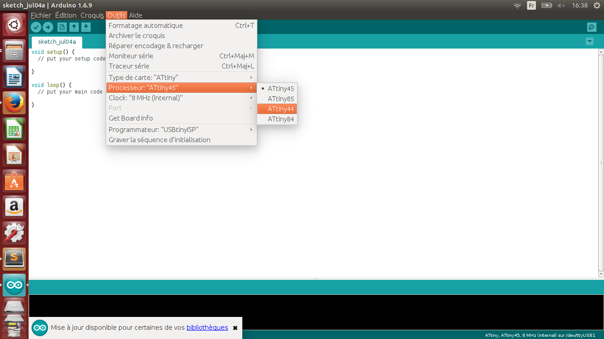Open the Croquis menu
The height and width of the screenshot is (339, 604).
click(92, 15)
